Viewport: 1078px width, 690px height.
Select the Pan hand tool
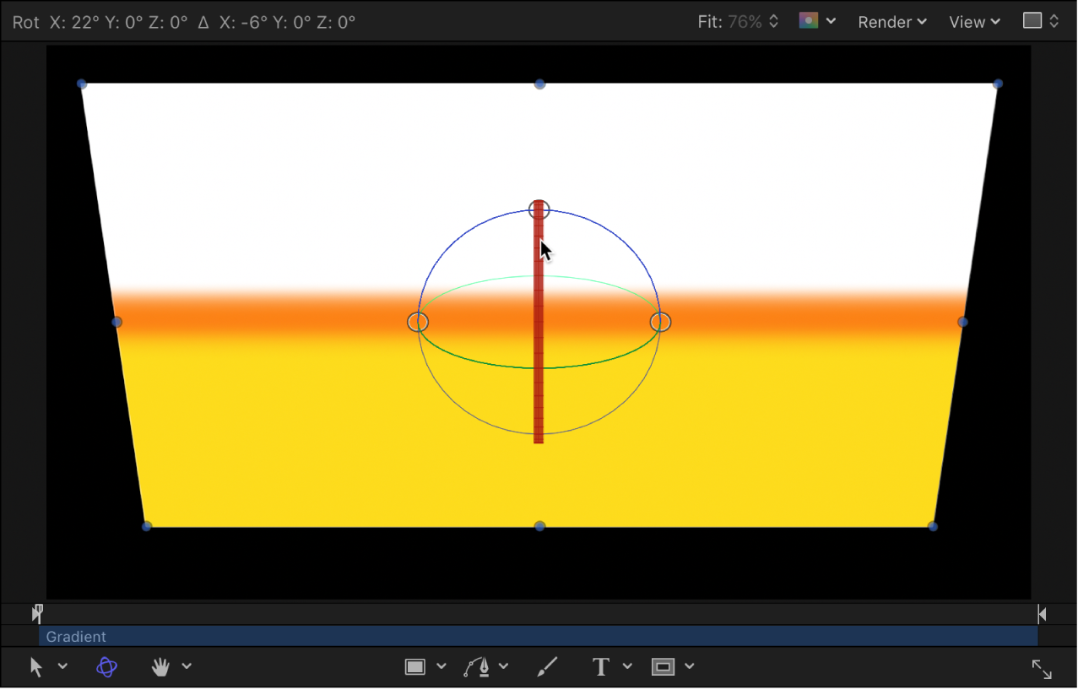[x=160, y=666]
